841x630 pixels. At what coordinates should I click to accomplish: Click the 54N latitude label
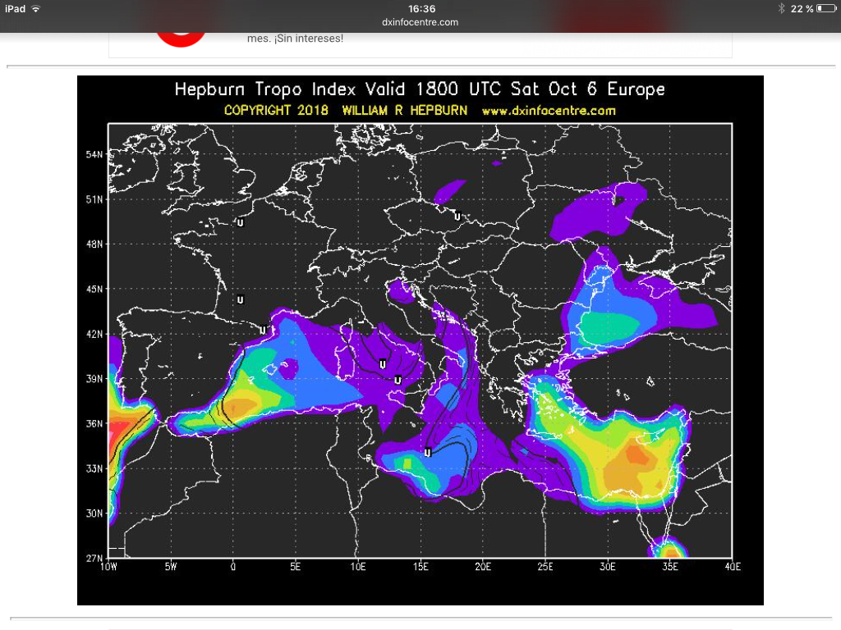pyautogui.click(x=94, y=155)
